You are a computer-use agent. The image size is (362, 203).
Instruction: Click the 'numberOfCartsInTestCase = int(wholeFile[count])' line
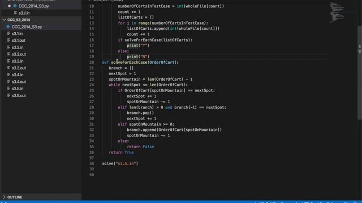point(171,6)
